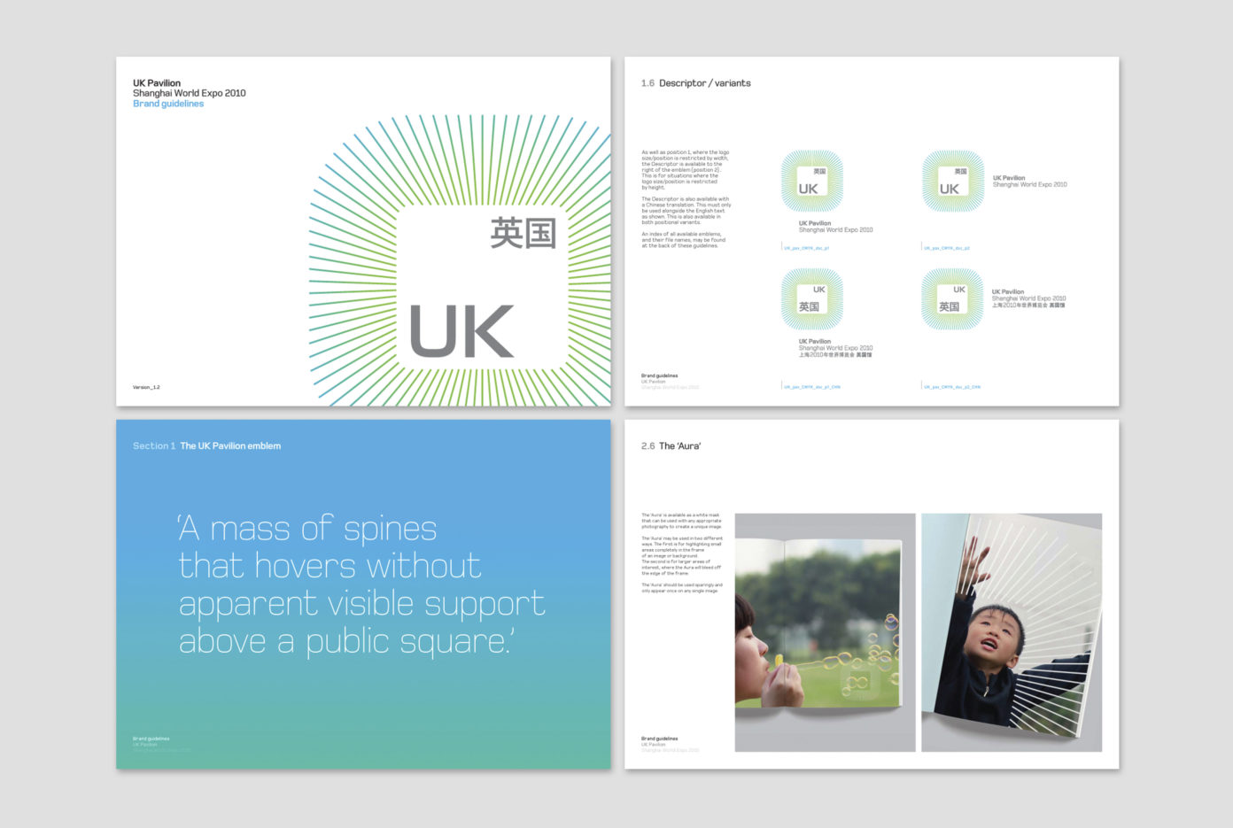This screenshot has height=828, width=1233.
Task: Click 'Section 1 The UK Pavilion emblem' header
Action: [x=206, y=446]
